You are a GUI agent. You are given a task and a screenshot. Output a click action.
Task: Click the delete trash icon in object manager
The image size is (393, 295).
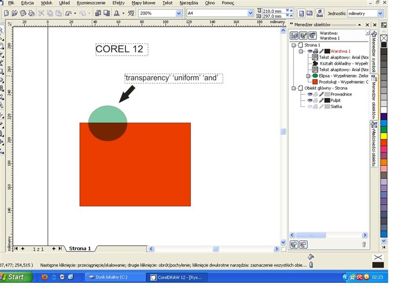[364, 245]
